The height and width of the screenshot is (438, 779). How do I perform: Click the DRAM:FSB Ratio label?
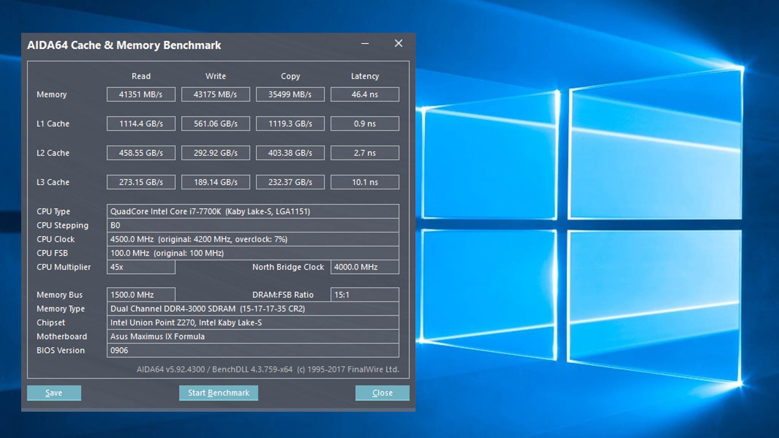[x=283, y=295]
